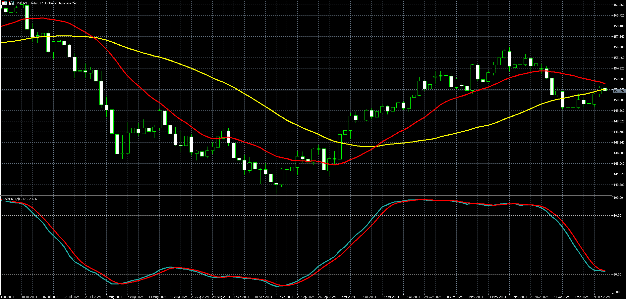The image size is (626, 299).
Task: Select the latest rightmost candlestick
Action: pos(605,89)
